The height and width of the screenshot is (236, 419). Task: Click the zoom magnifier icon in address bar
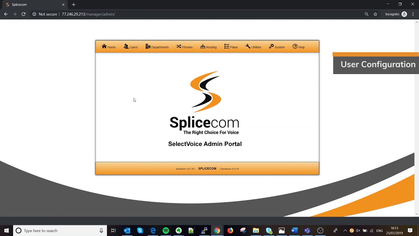367,14
